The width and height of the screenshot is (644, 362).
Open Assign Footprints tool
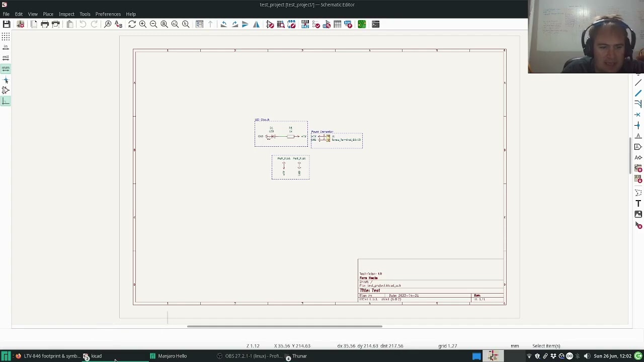coord(327,24)
